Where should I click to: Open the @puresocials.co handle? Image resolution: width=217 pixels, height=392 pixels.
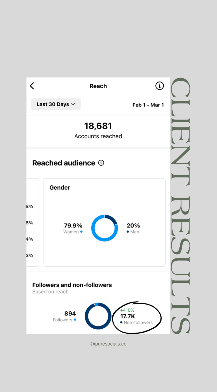click(108, 344)
